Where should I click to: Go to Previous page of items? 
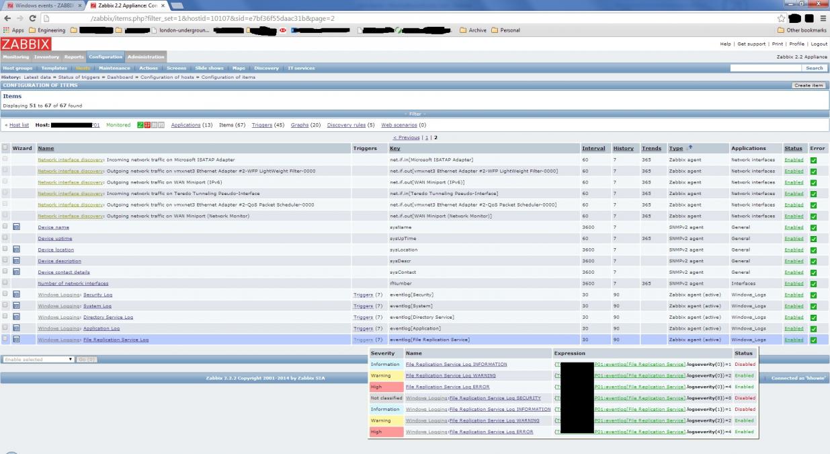pos(406,137)
